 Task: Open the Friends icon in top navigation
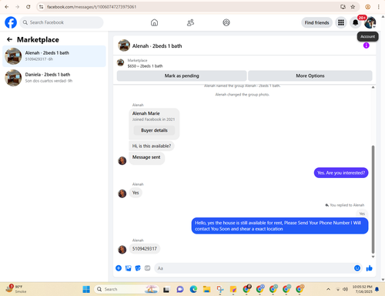click(x=190, y=22)
